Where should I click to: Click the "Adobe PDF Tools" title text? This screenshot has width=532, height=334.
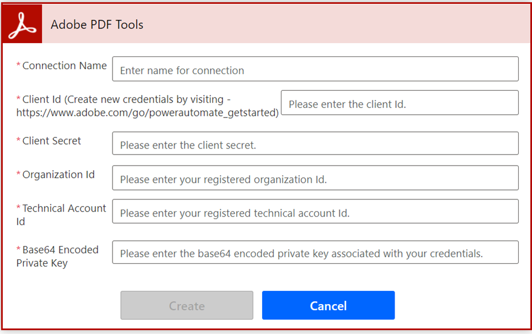coord(97,24)
